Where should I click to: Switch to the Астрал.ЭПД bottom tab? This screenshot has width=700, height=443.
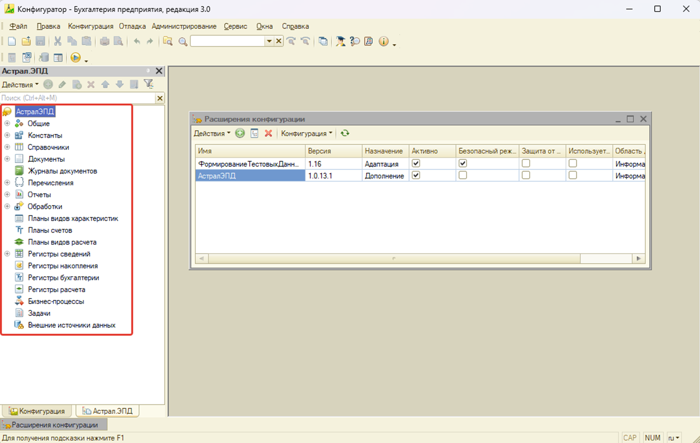point(107,411)
